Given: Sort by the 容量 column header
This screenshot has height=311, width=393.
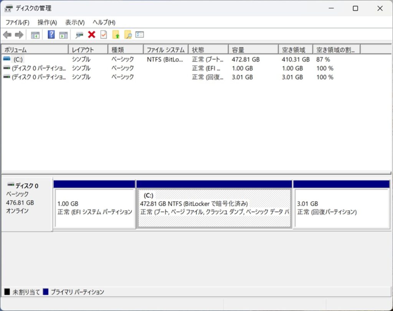Looking at the screenshot, I should 253,50.
